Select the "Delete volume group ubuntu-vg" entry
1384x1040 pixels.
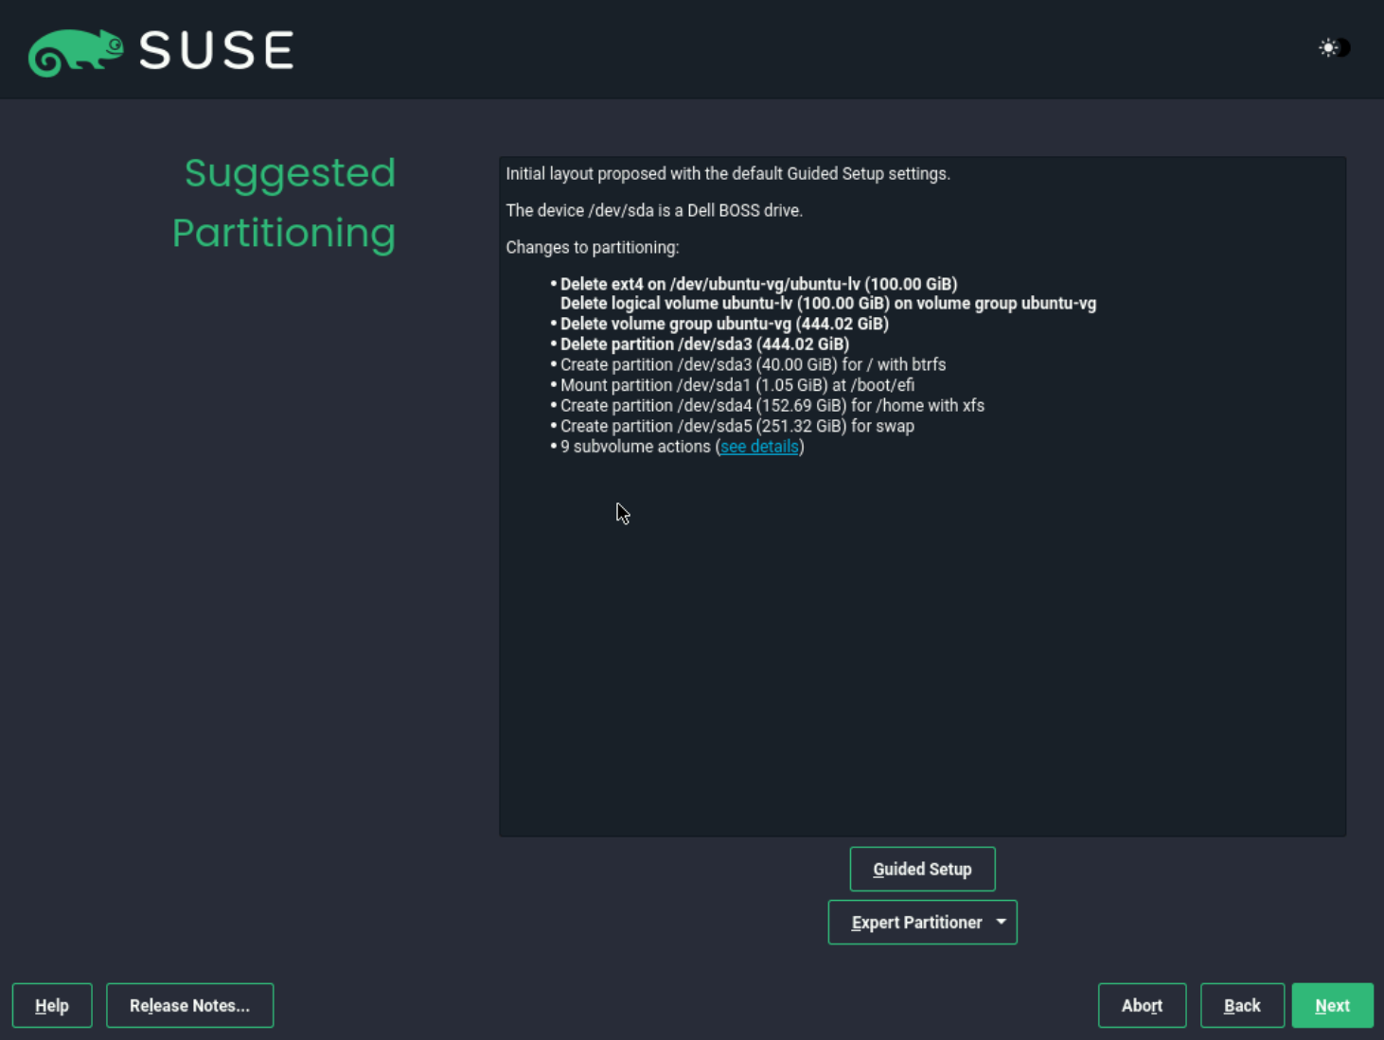(x=723, y=324)
